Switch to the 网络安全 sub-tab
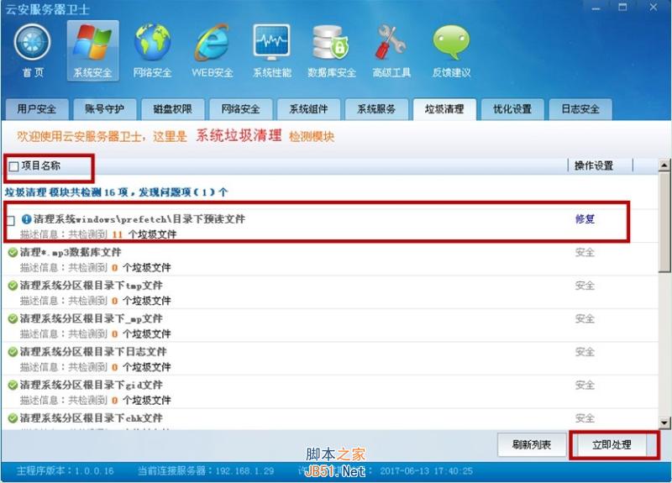The image size is (672, 483). click(241, 109)
